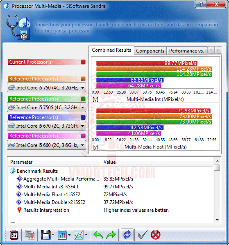Select the Multi-Media Double x2 iSSE2 row
Viewport: 229px width, 245px height.
pos(111,202)
